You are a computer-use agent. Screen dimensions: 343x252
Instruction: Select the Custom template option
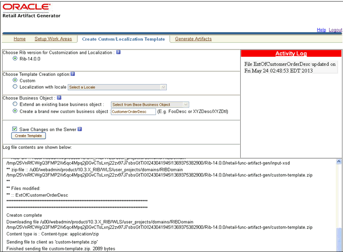[15, 80]
